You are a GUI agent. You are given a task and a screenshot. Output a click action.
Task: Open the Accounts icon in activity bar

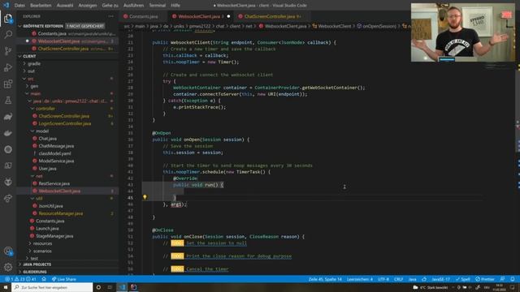[x=8, y=251]
